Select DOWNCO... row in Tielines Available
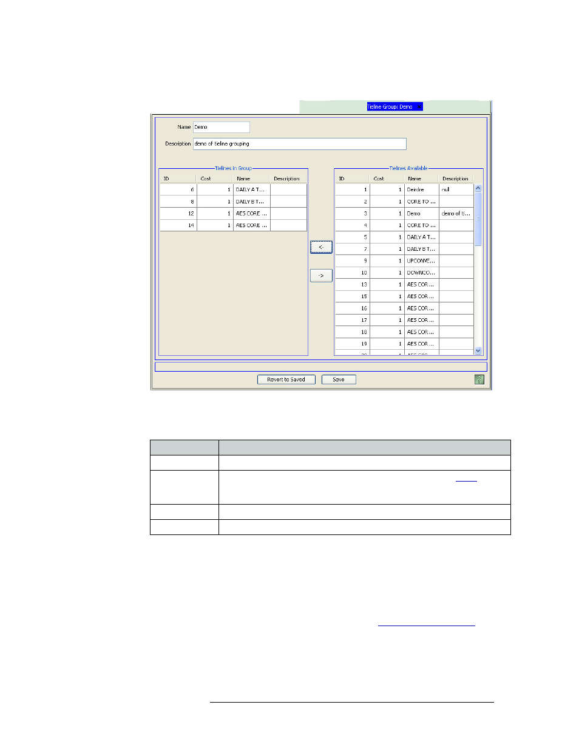Viewport: 579px width, 750px height. (404, 273)
